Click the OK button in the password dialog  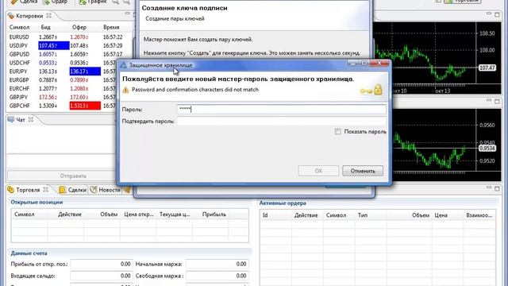tap(318, 171)
